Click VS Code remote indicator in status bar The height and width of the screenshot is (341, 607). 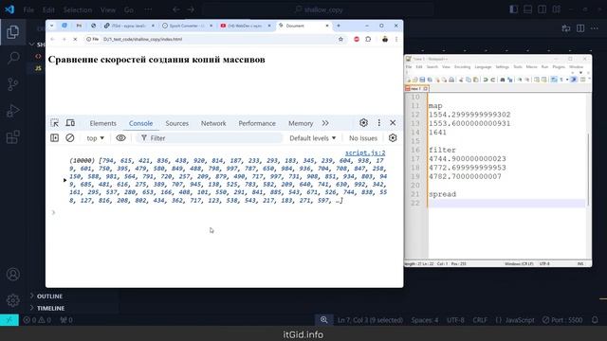tap(9, 320)
